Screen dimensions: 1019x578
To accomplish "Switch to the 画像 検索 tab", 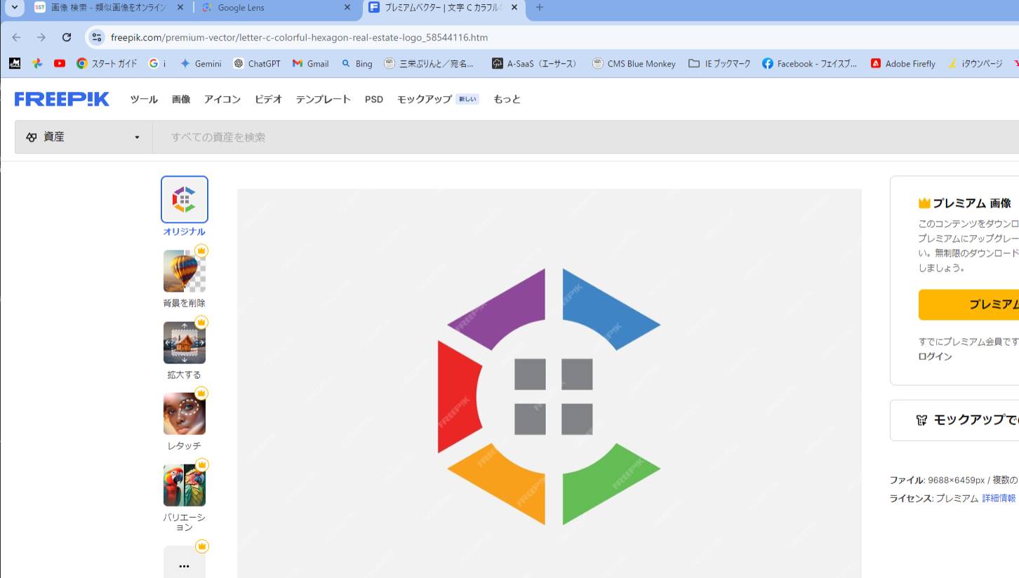I will tap(108, 8).
